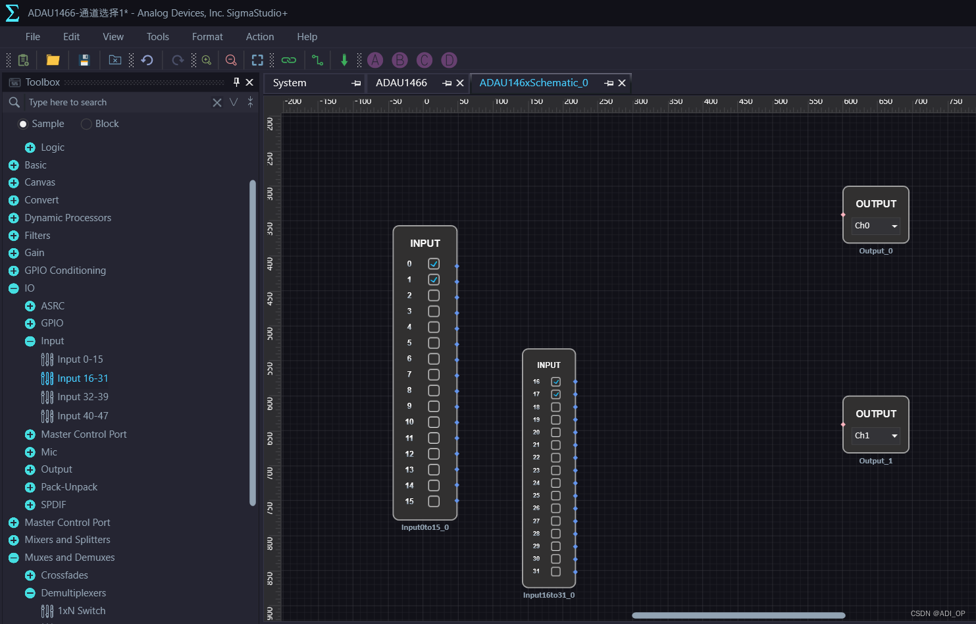Switch to the ADAU1466 tab

(401, 83)
